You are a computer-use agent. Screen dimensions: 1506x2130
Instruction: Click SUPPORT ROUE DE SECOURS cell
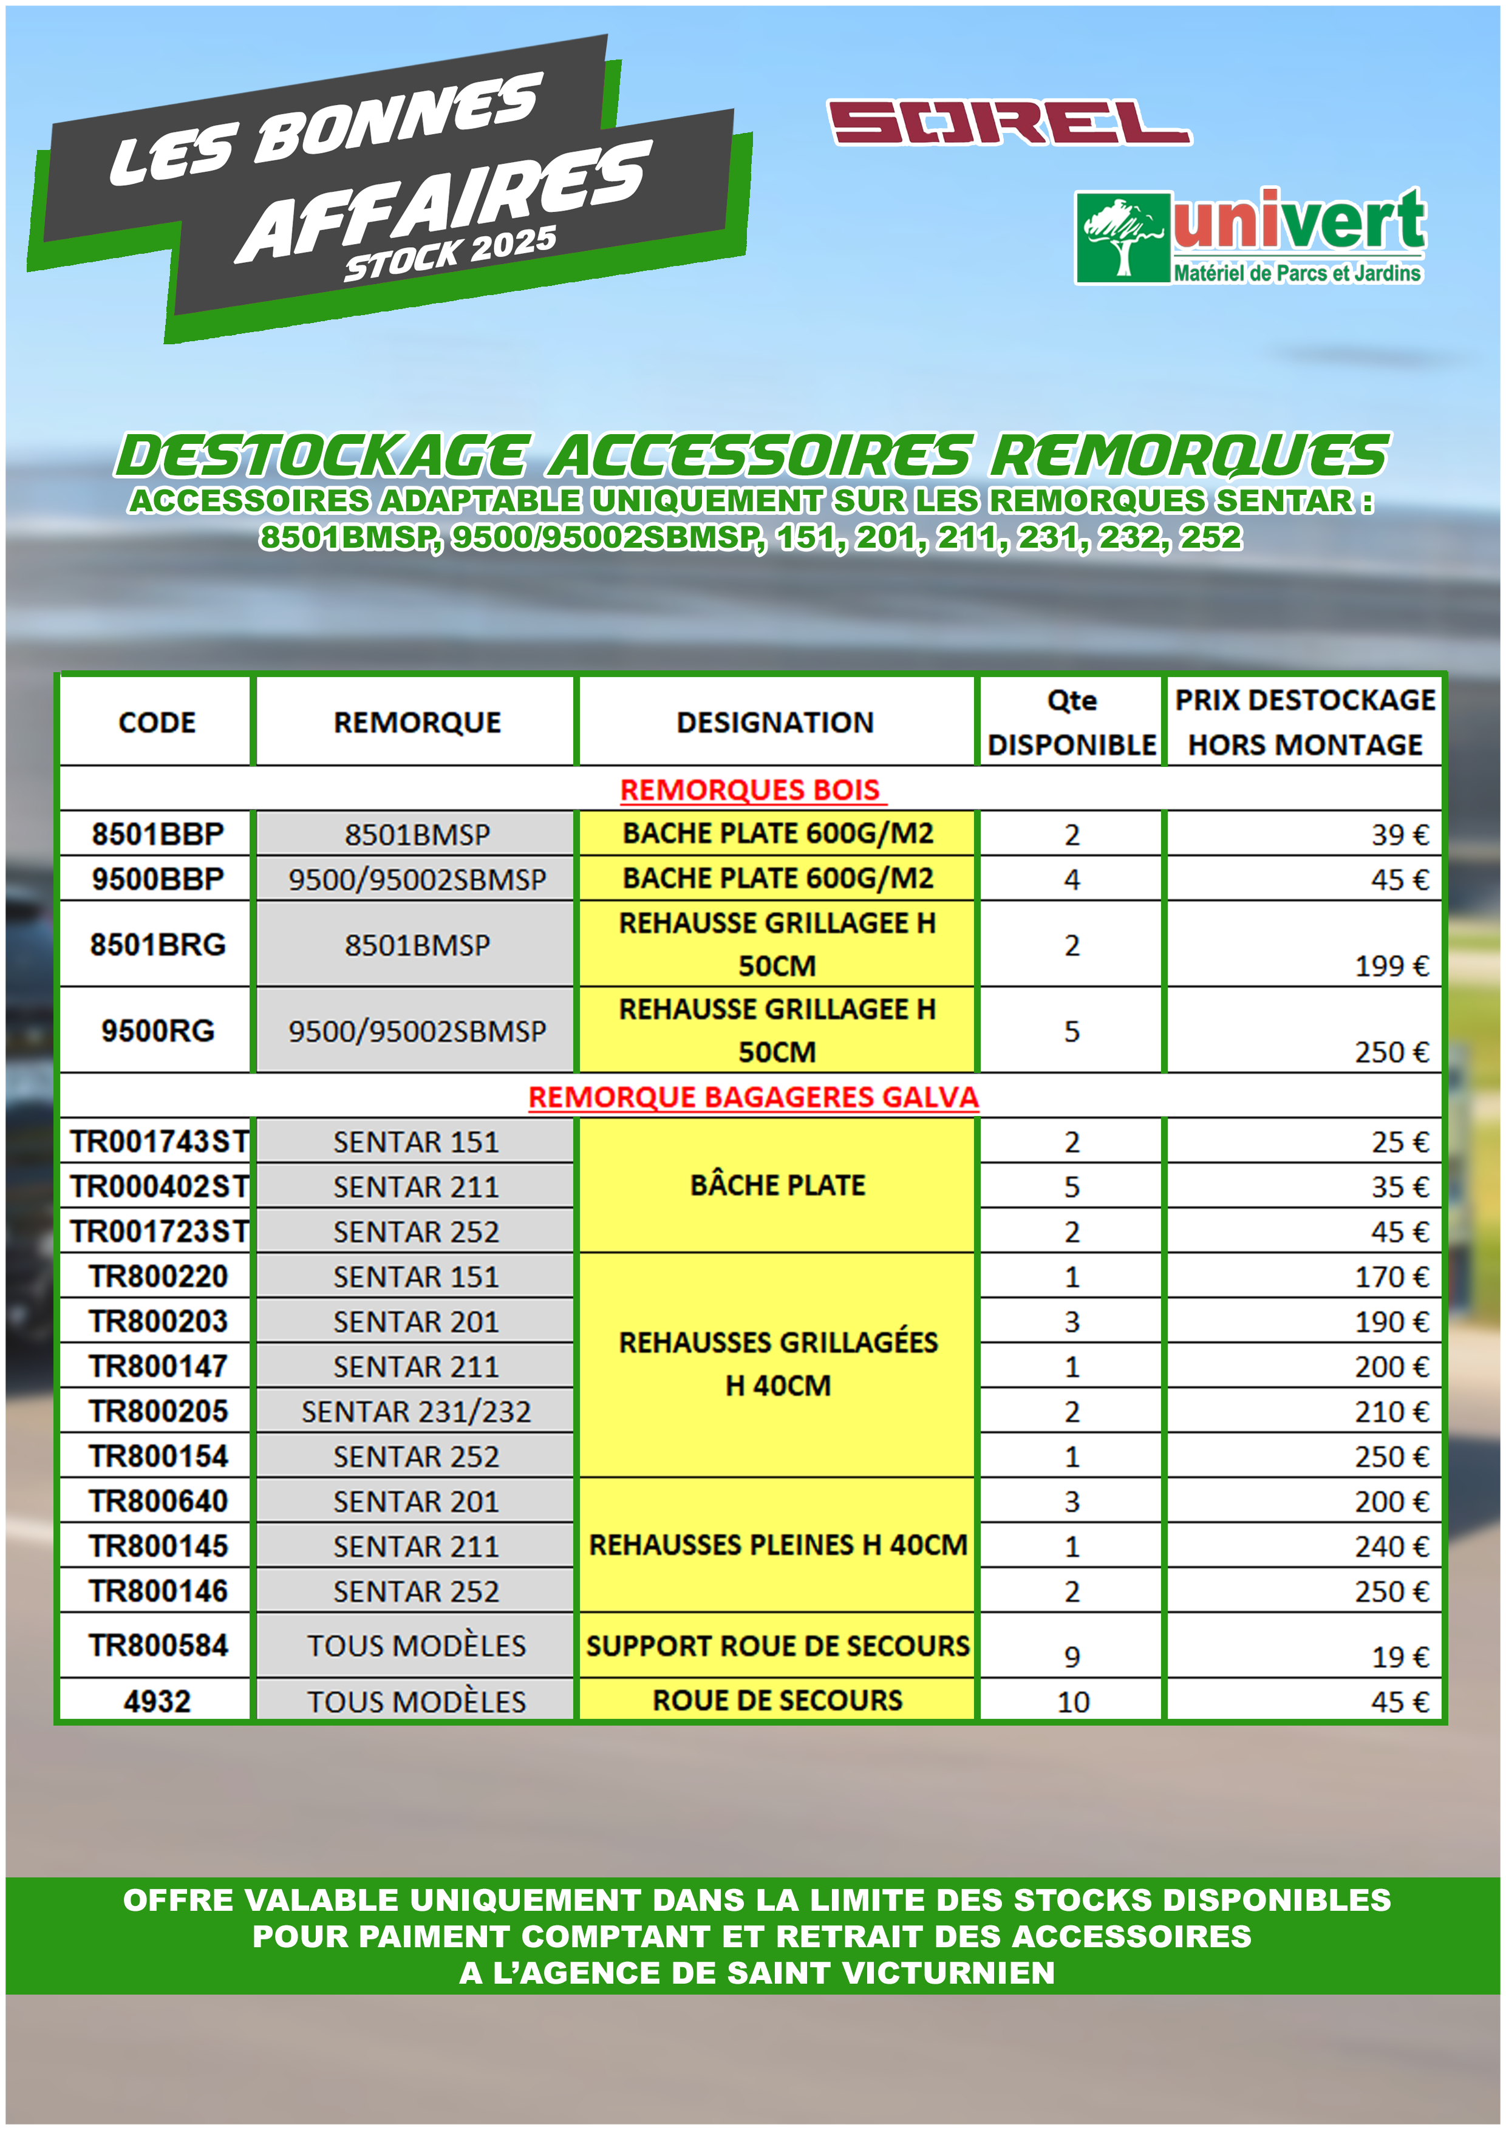pyautogui.click(x=777, y=1645)
